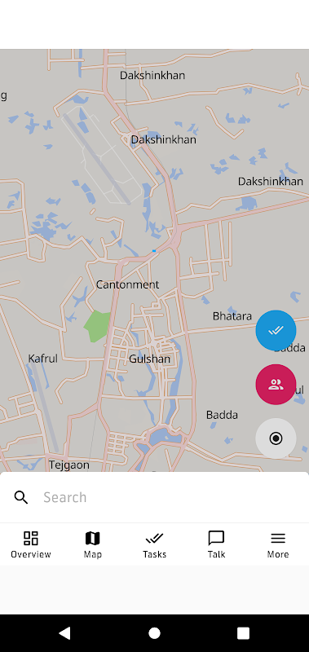
Task: Click the Bhatara label on the map
Action: pyautogui.click(x=232, y=316)
